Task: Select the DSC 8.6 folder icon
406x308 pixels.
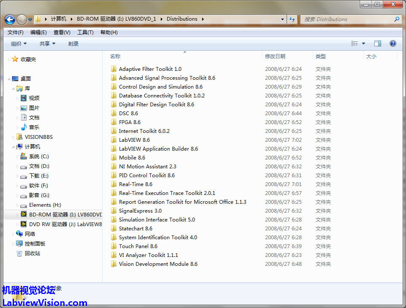Action: point(114,113)
